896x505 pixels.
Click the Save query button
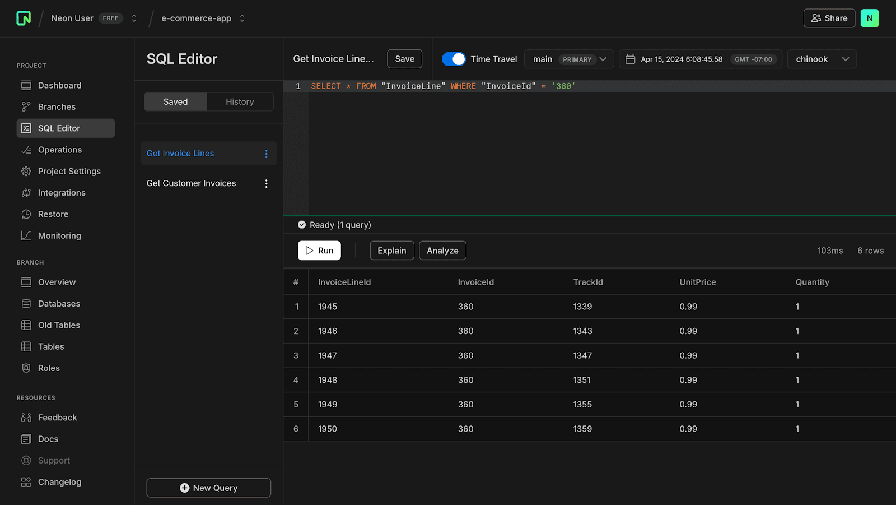(405, 59)
